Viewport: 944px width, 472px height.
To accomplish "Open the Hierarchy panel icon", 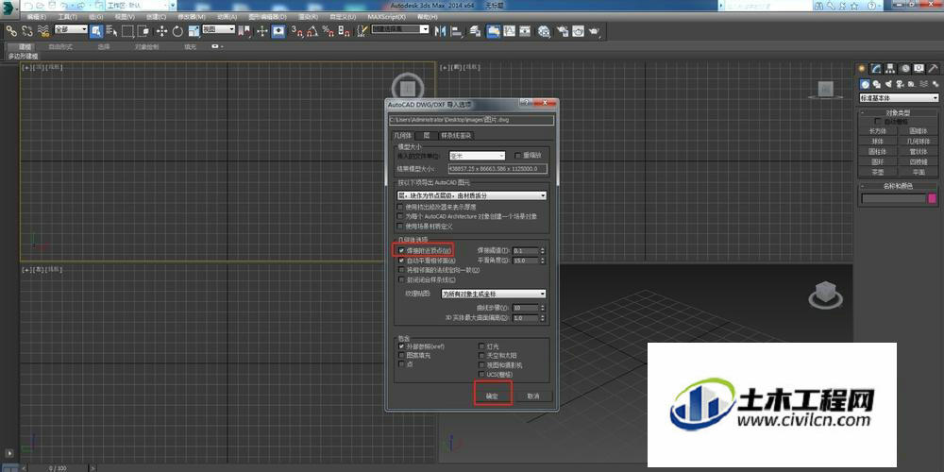I will click(890, 69).
